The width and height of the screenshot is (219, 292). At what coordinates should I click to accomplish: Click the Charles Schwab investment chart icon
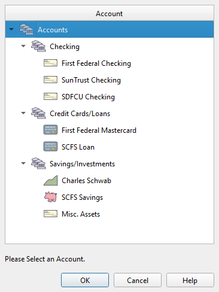click(x=51, y=181)
